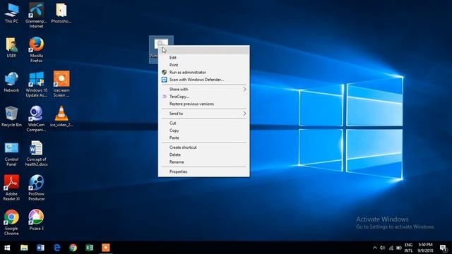This screenshot has width=452, height=254.
Task: Select the Control Panel desktop icon
Action: [x=11, y=154]
